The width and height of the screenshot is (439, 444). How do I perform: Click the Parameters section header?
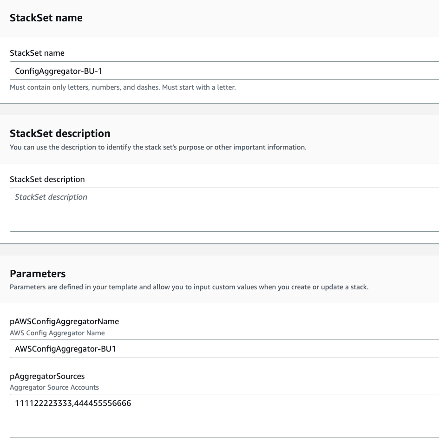click(x=38, y=274)
